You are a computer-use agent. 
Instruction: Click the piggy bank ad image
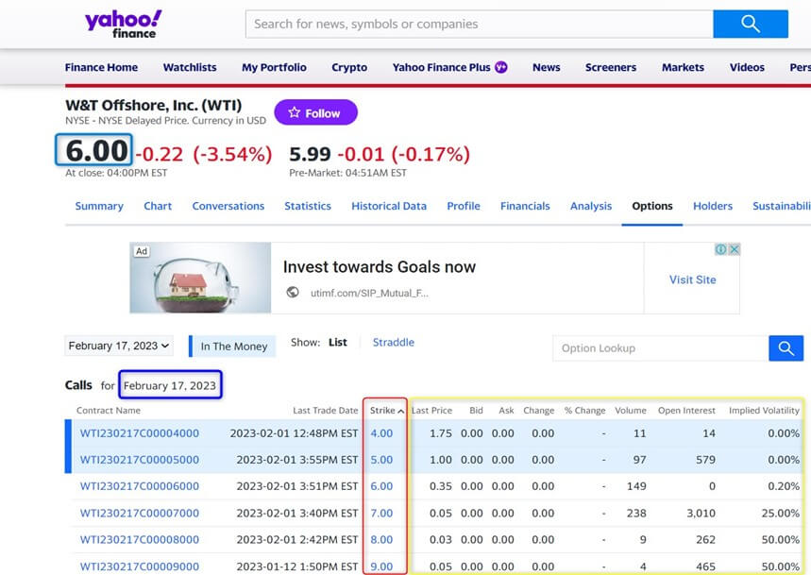tap(201, 278)
